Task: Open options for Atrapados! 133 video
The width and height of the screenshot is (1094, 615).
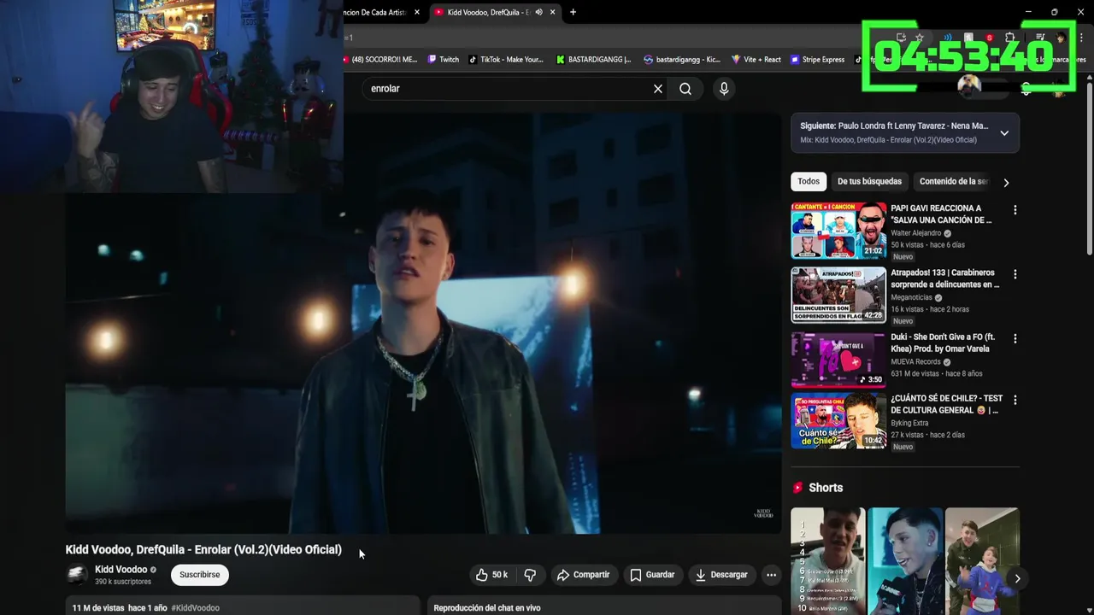Action: point(1015,275)
